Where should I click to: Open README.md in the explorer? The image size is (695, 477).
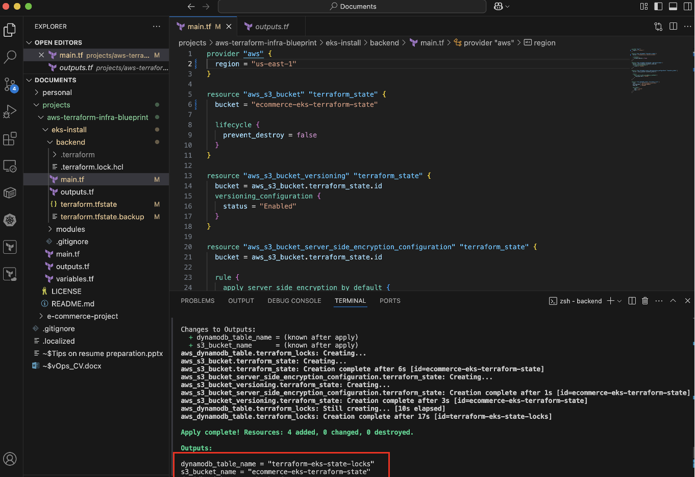pyautogui.click(x=72, y=304)
